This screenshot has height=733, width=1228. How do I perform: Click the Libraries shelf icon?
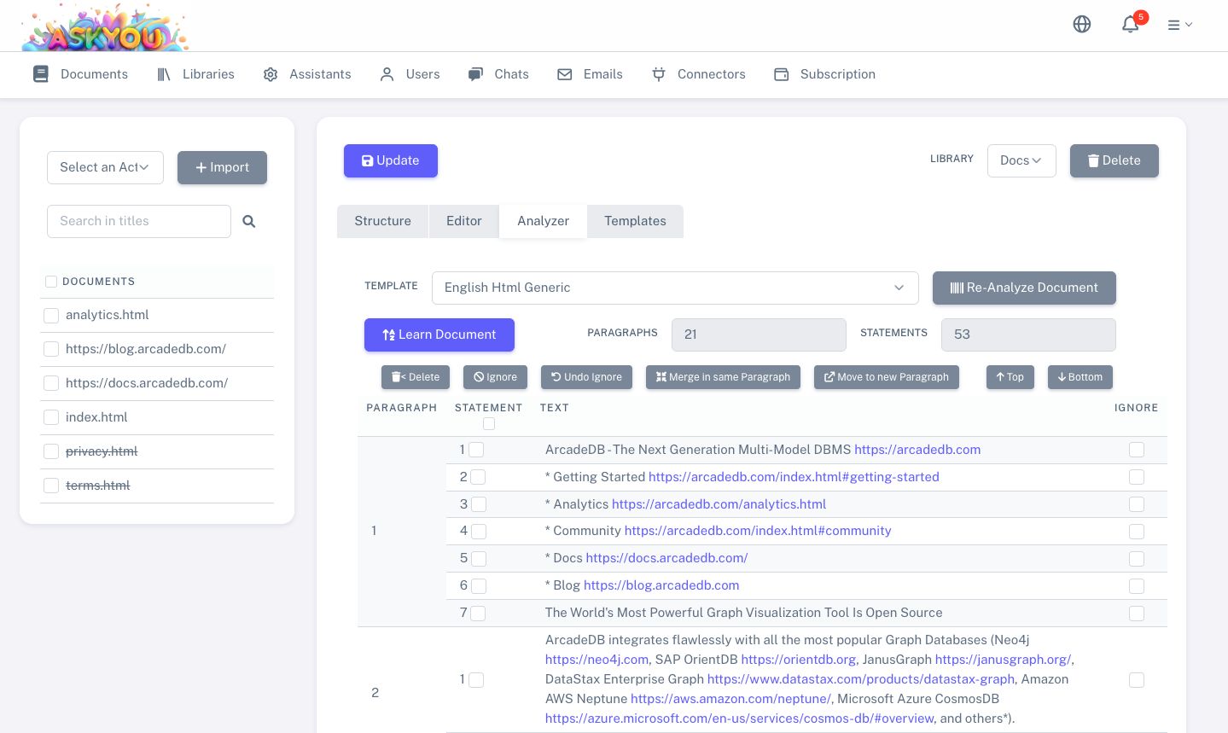coord(164,74)
